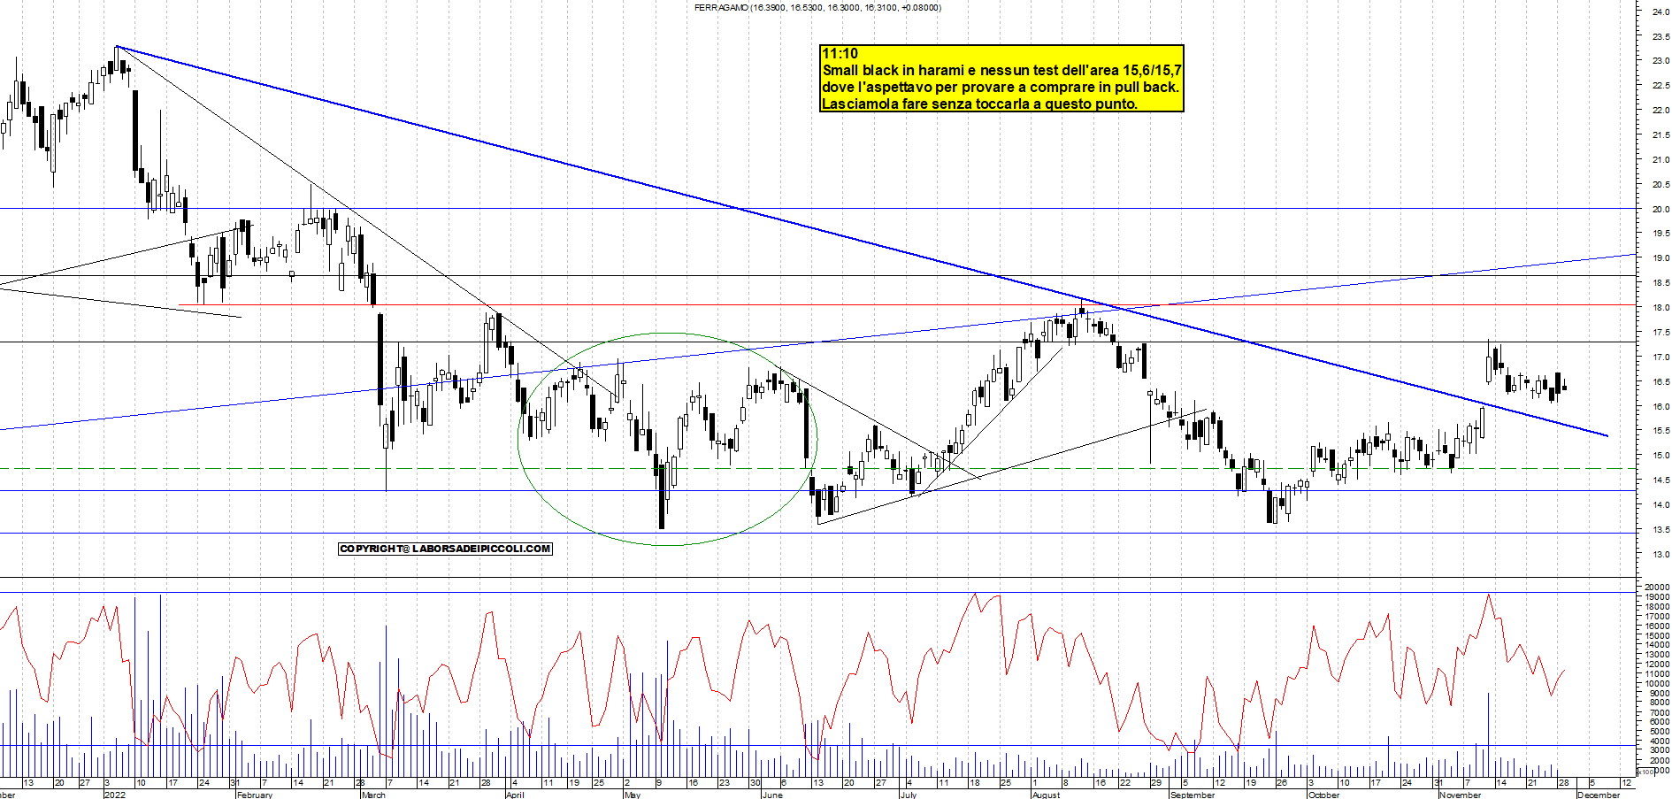Click the 2022 year label on time axis
Viewport: 1672px width, 799px height.
[115, 795]
